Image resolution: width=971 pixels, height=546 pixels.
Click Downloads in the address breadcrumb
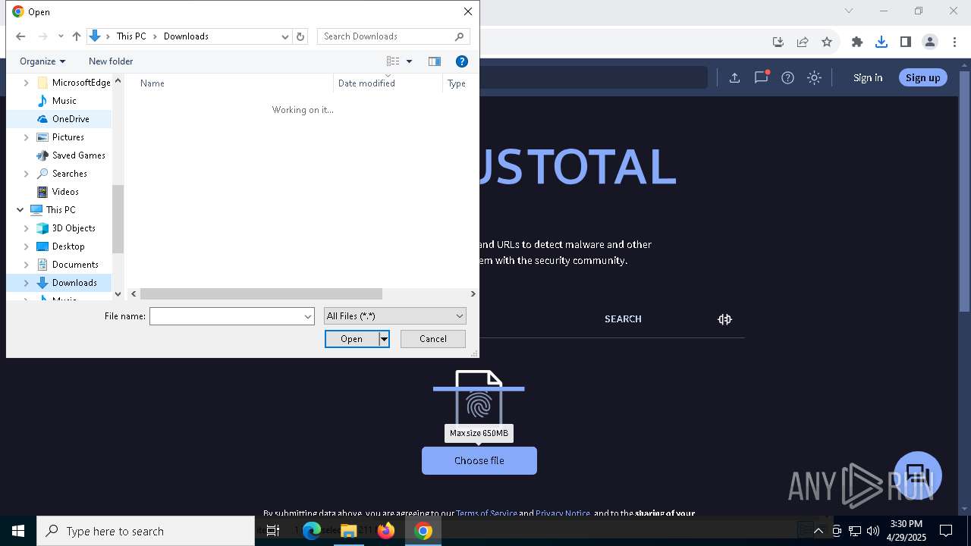coord(186,36)
